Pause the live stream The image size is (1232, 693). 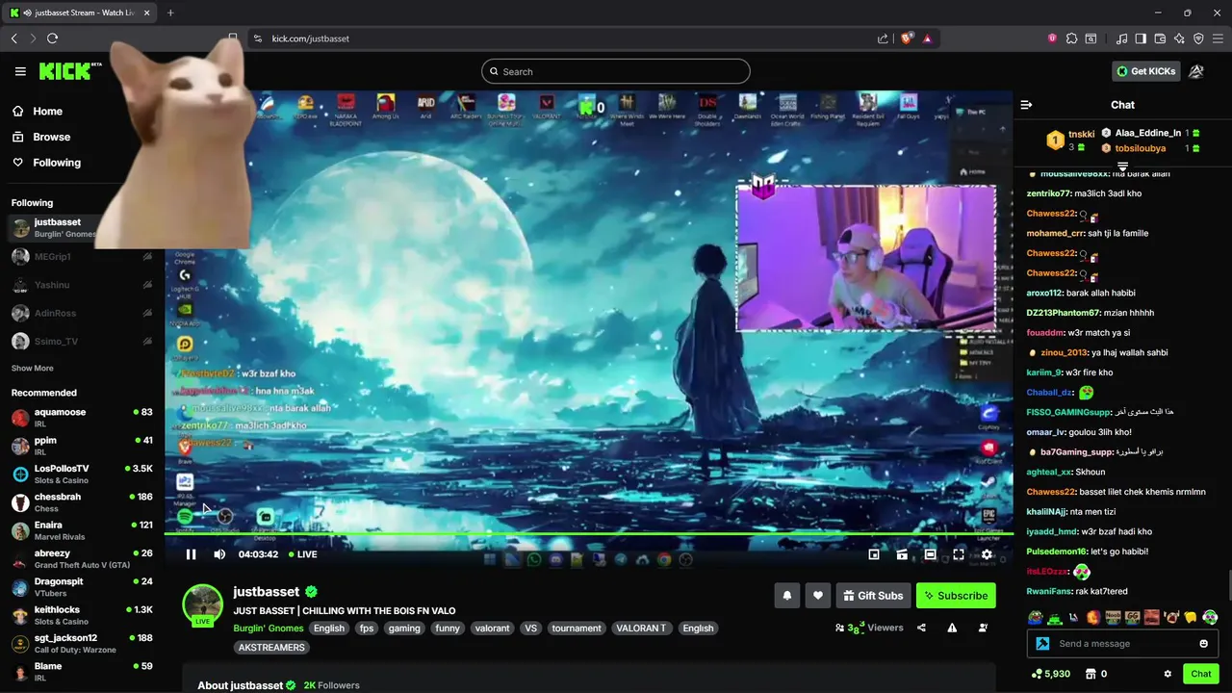click(x=191, y=554)
